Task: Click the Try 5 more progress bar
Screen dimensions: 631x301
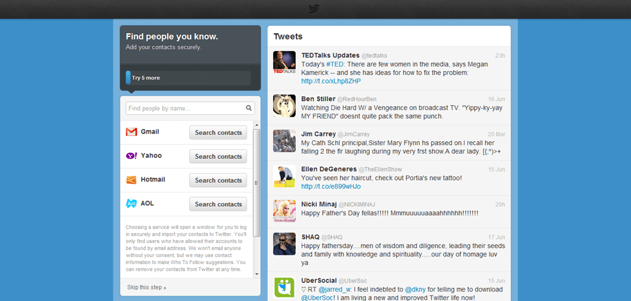Action: [189, 78]
